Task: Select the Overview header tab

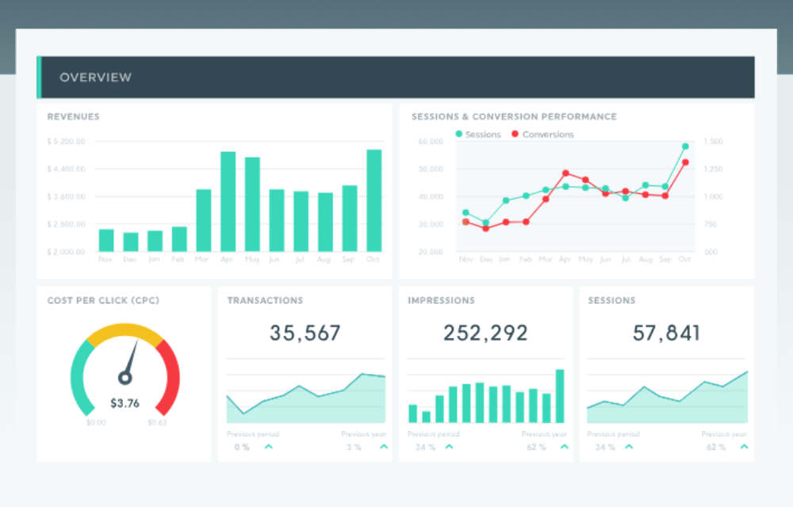Action: coord(96,78)
